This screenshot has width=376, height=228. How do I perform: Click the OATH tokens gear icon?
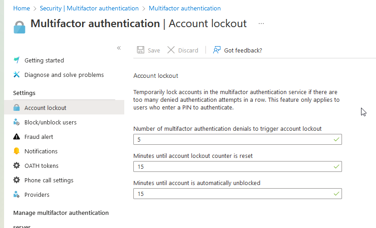pos(17,166)
